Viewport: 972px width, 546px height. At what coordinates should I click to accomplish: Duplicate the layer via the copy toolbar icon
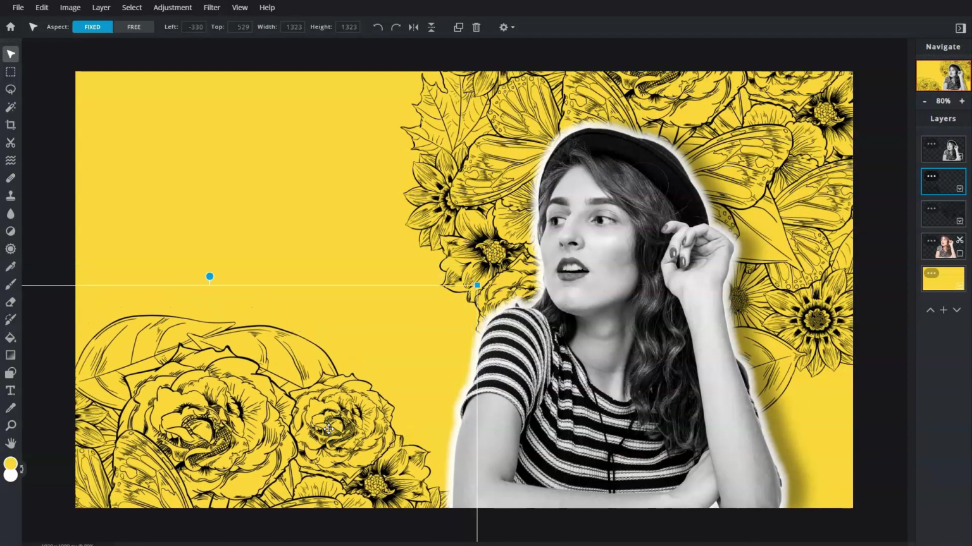pos(458,27)
